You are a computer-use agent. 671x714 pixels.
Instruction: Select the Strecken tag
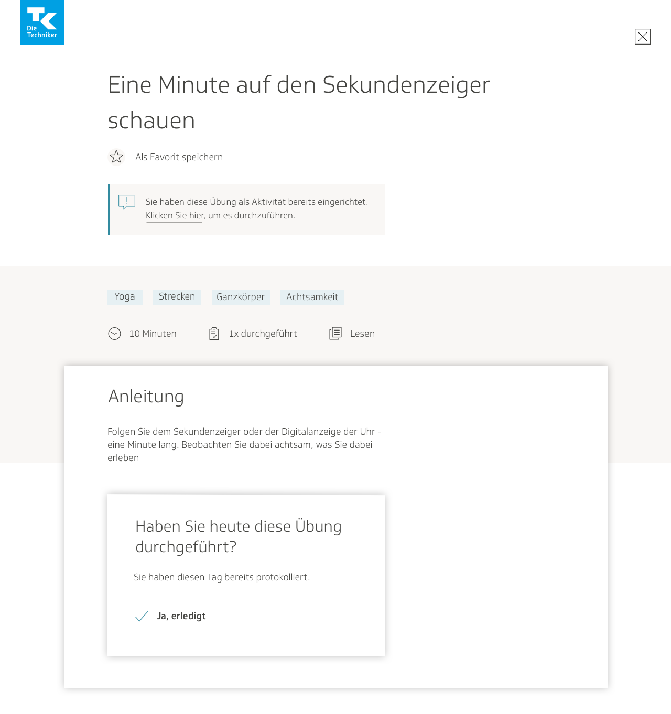coord(177,297)
